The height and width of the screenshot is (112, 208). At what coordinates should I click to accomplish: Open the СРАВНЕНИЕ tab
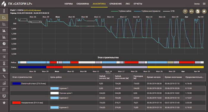[x=116, y=4]
